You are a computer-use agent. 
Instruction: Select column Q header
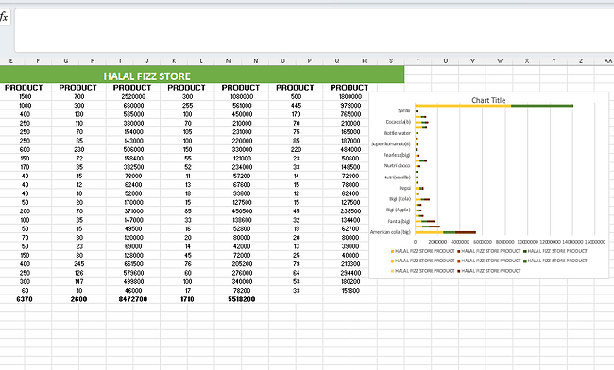pyautogui.click(x=337, y=61)
